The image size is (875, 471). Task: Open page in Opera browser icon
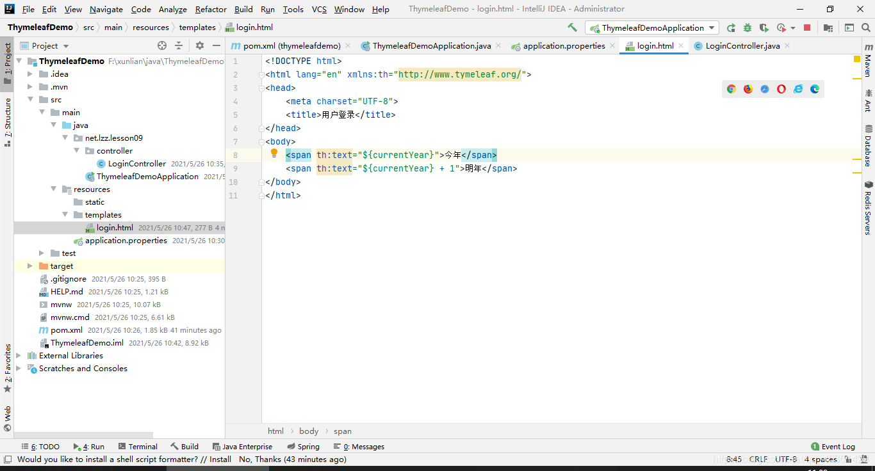(x=781, y=89)
